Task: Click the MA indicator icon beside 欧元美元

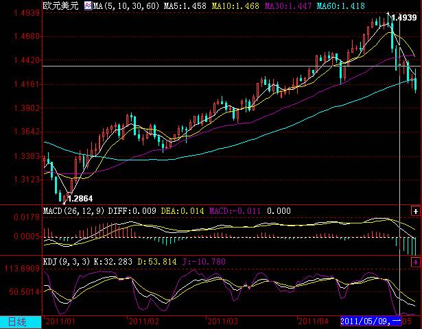Action: point(88,5)
